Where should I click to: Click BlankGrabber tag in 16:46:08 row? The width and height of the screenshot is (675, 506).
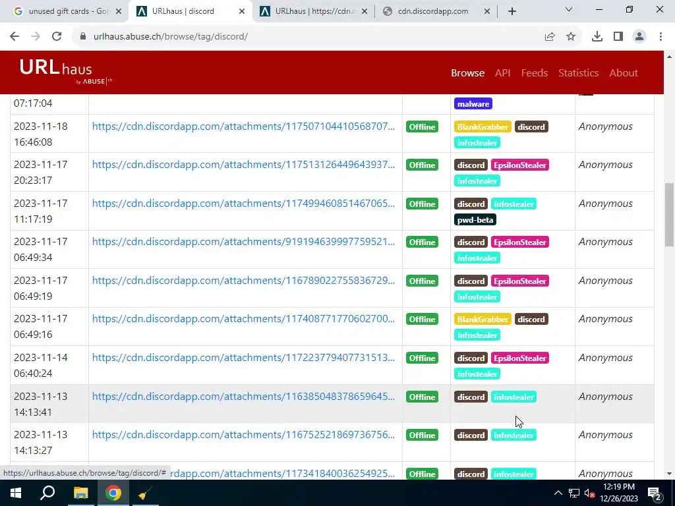tap(483, 126)
